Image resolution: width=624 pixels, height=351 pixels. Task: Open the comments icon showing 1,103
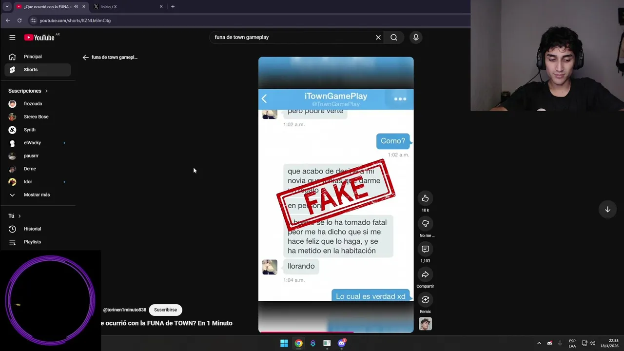point(425,249)
